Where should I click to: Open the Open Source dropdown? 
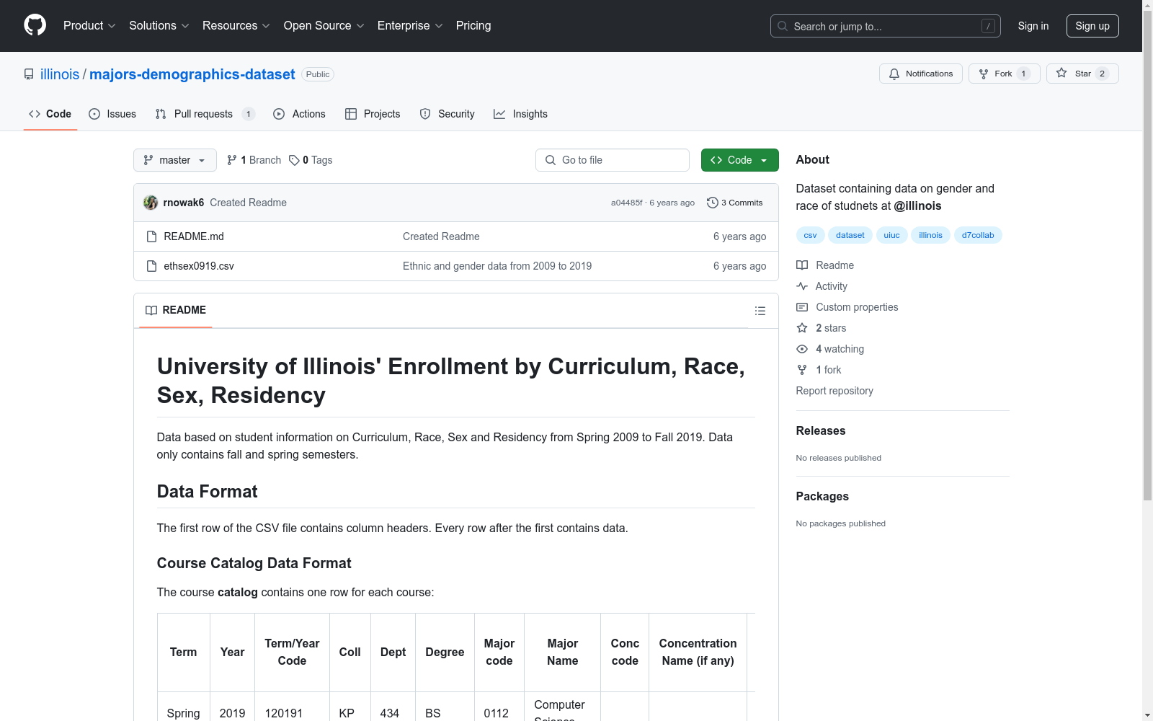(x=324, y=25)
